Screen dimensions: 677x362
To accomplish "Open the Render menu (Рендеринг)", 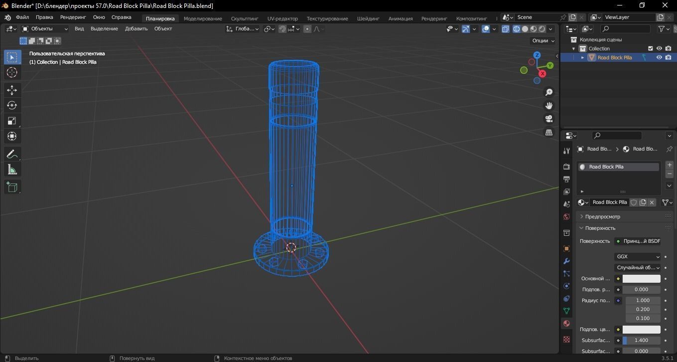I will tap(73, 17).
